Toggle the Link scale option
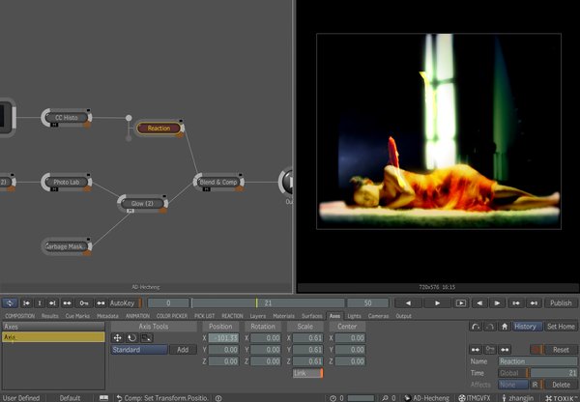Screen dimensions: 580x402 click(x=307, y=373)
